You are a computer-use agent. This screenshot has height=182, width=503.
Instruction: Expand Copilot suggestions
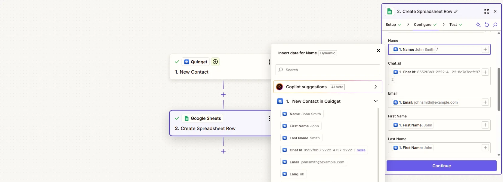click(x=375, y=87)
